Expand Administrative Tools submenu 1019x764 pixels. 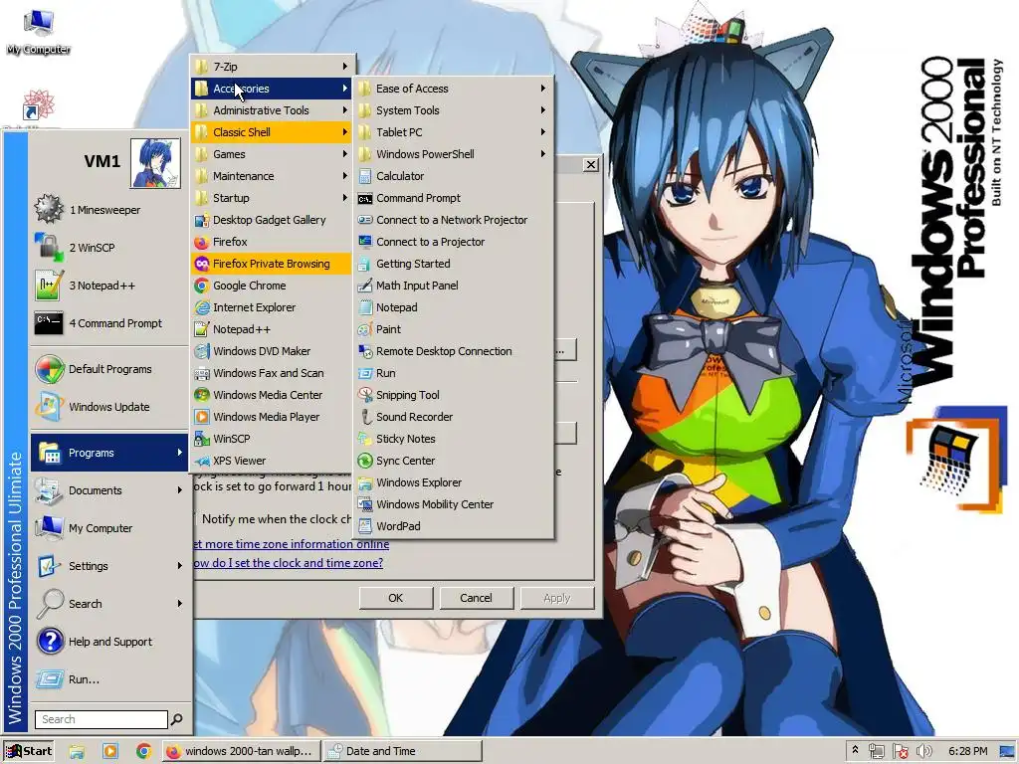(x=272, y=110)
